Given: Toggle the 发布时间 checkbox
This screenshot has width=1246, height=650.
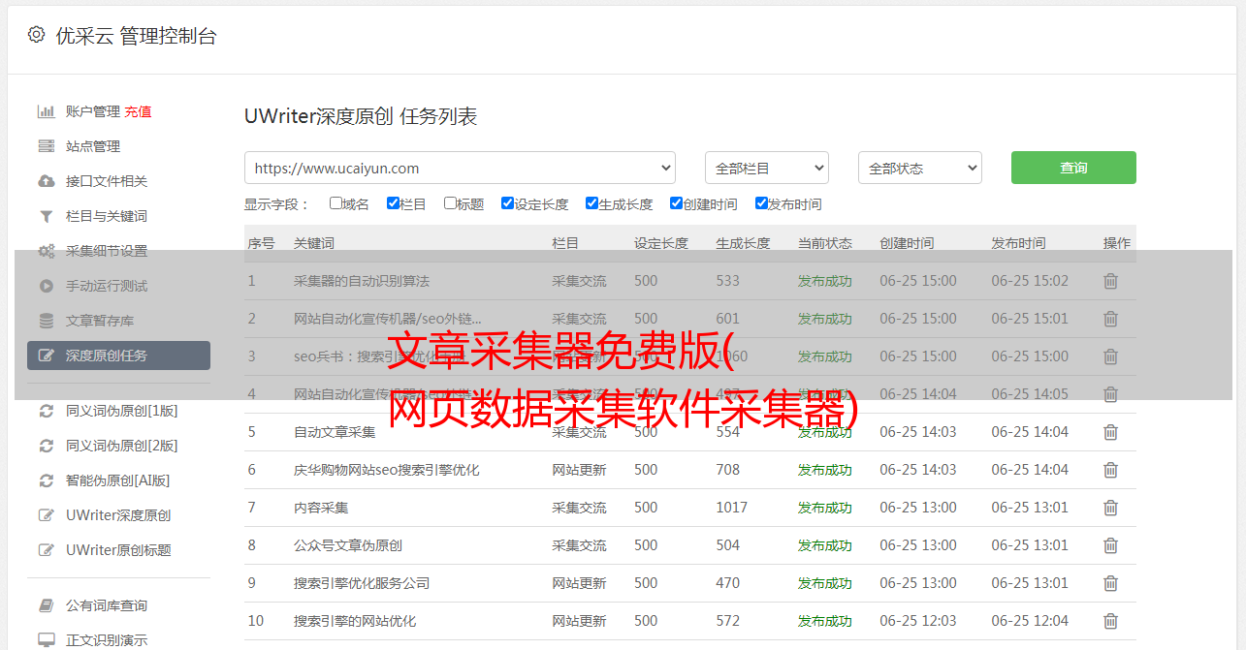Looking at the screenshot, I should click(x=761, y=203).
